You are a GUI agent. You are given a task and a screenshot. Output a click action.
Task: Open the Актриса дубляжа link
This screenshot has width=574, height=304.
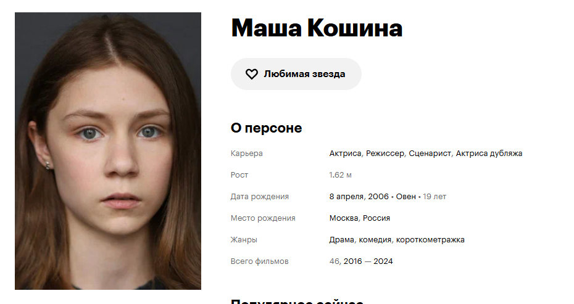click(489, 154)
